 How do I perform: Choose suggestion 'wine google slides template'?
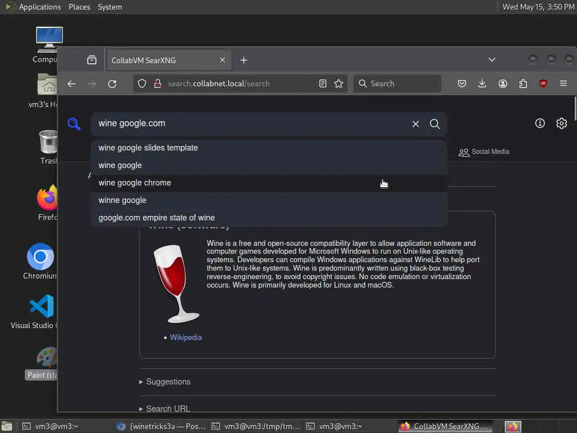tap(269, 148)
